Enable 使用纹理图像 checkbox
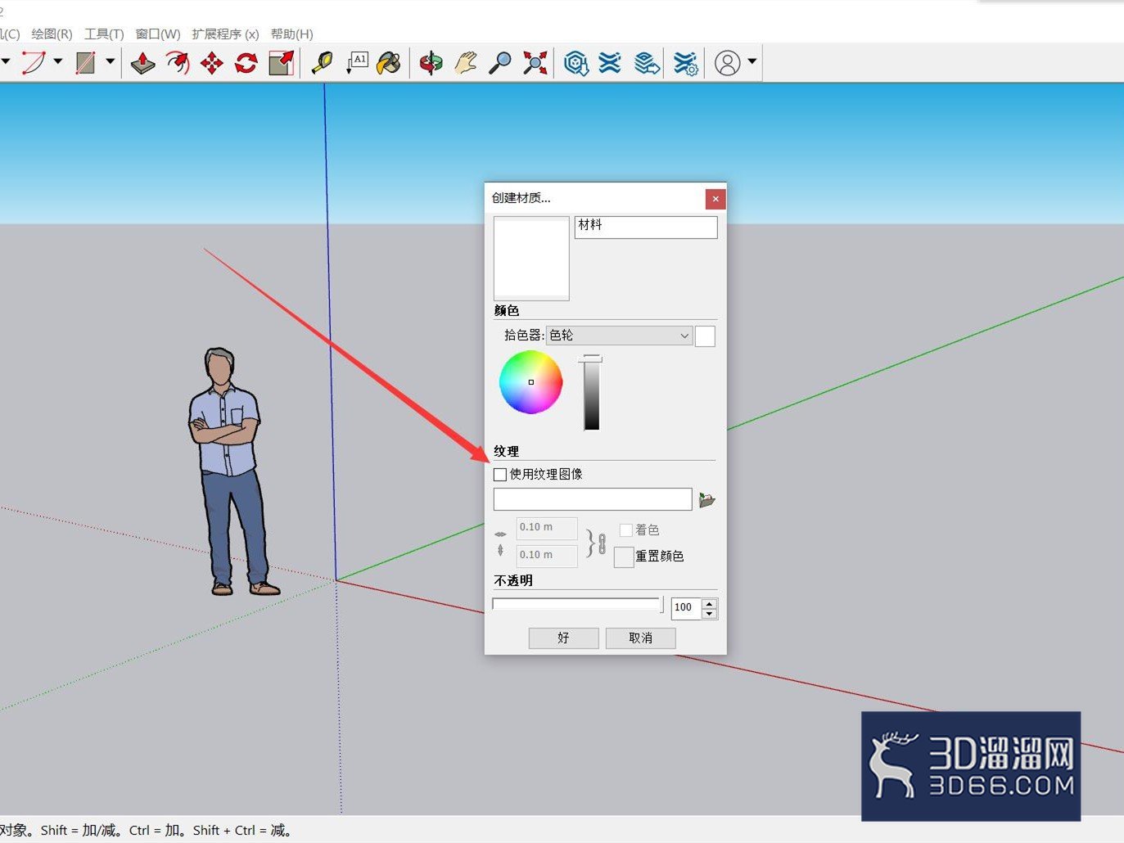Viewport: 1124px width, 843px height. (x=500, y=474)
